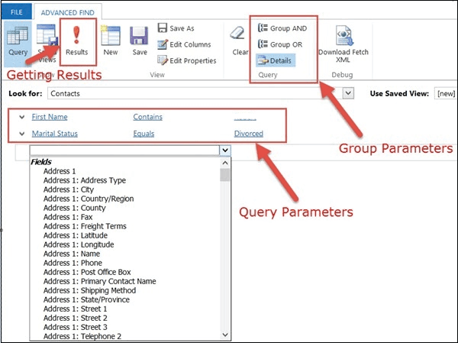Switch to ADVANCED FIND tab
The width and height of the screenshot is (458, 343).
pyautogui.click(x=65, y=12)
